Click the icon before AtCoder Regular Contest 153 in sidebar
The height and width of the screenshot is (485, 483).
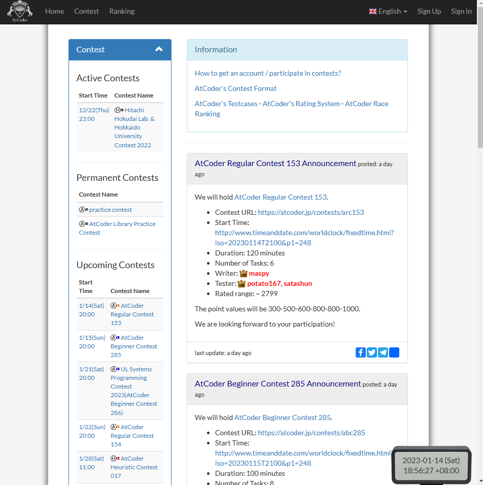point(115,306)
